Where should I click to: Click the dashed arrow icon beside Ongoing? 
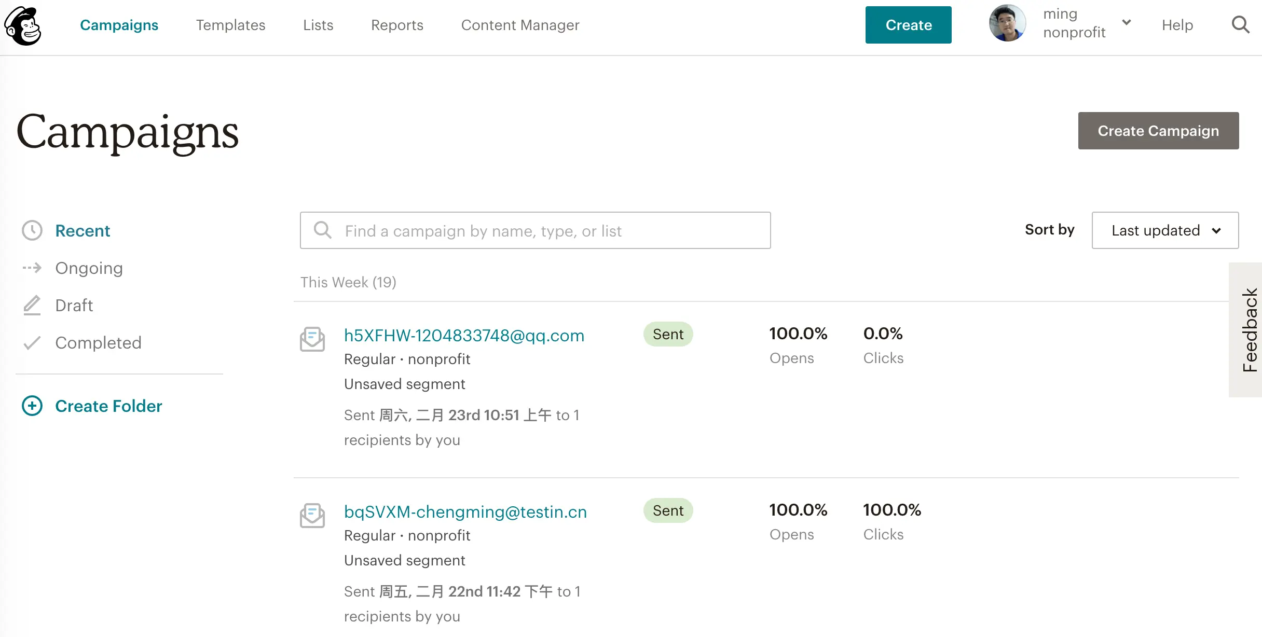(x=32, y=268)
